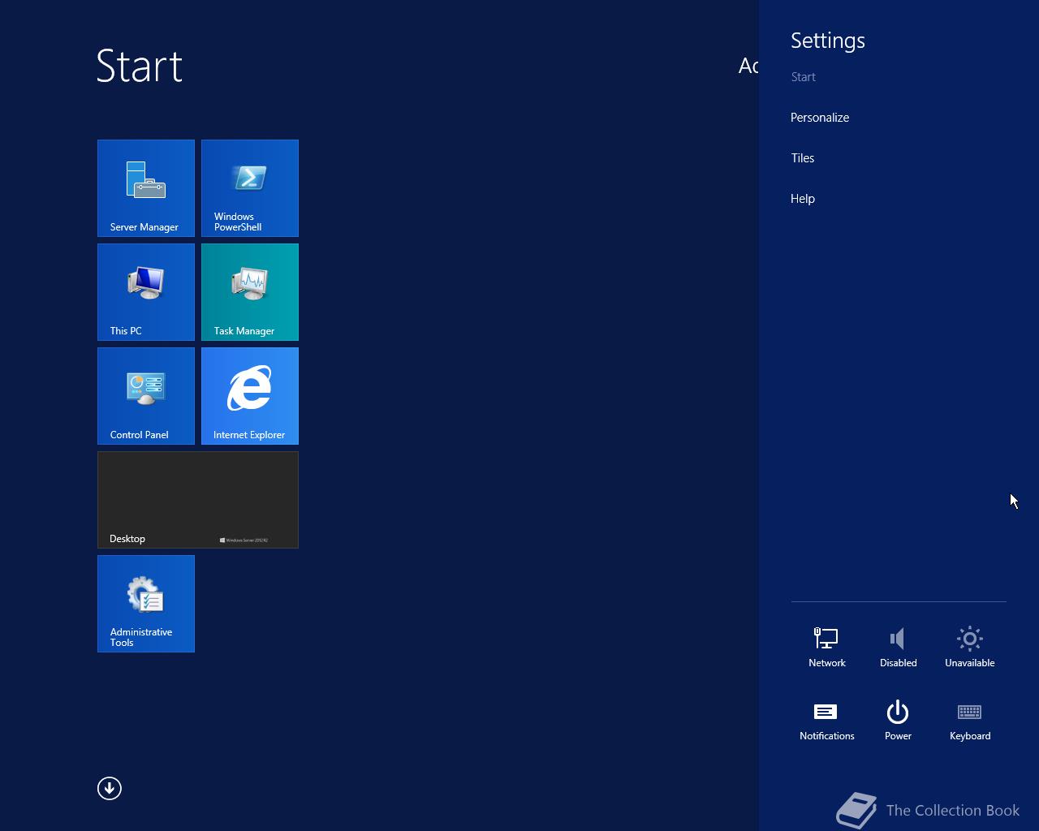This screenshot has height=831, width=1039.
Task: Open Personalize in the Settings pane
Action: (x=820, y=118)
